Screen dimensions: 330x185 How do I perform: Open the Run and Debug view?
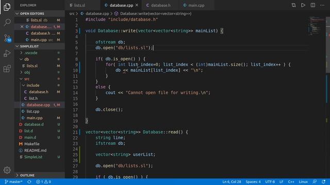click(x=7, y=53)
